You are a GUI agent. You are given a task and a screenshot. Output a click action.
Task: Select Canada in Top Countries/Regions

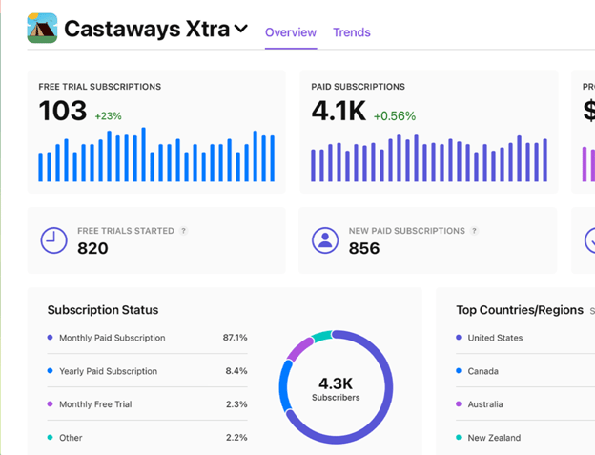click(x=482, y=371)
